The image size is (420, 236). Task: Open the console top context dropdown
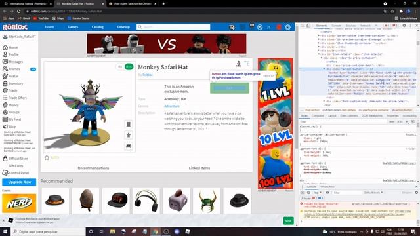pos(318,192)
